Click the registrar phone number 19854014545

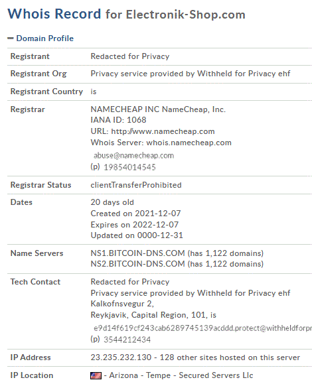click(129, 167)
